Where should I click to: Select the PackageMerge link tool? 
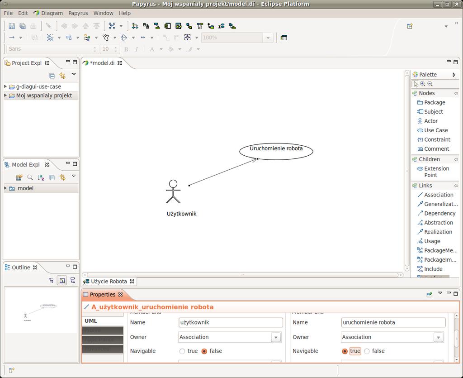tap(437, 250)
